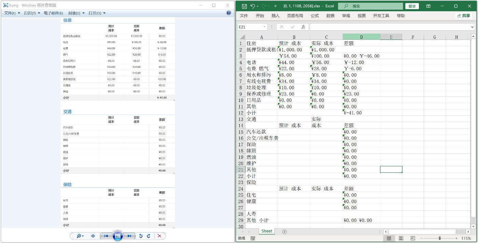Open the Customize Quick Access Toolbar arrow
The width and height of the screenshot is (478, 243).
coord(276,6)
